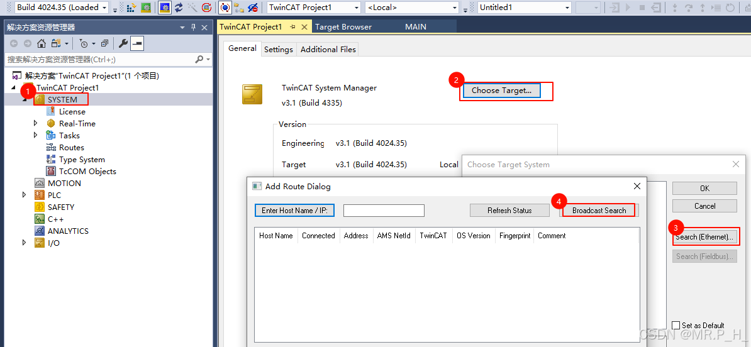Click the Choose Target... button

[501, 91]
